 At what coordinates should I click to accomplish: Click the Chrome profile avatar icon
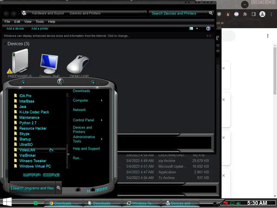click(262, 14)
